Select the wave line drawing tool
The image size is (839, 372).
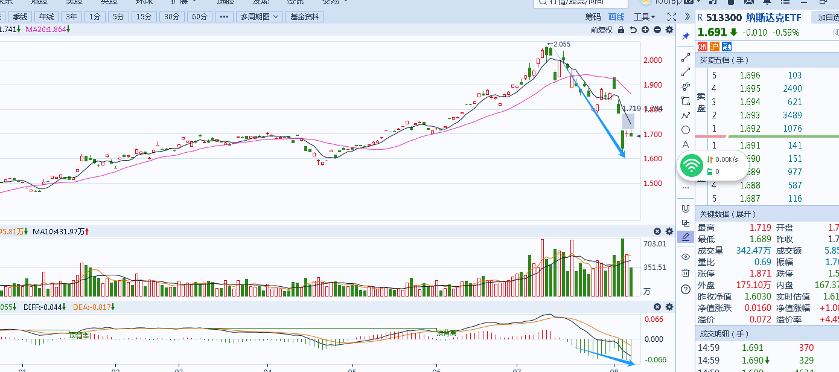click(686, 115)
